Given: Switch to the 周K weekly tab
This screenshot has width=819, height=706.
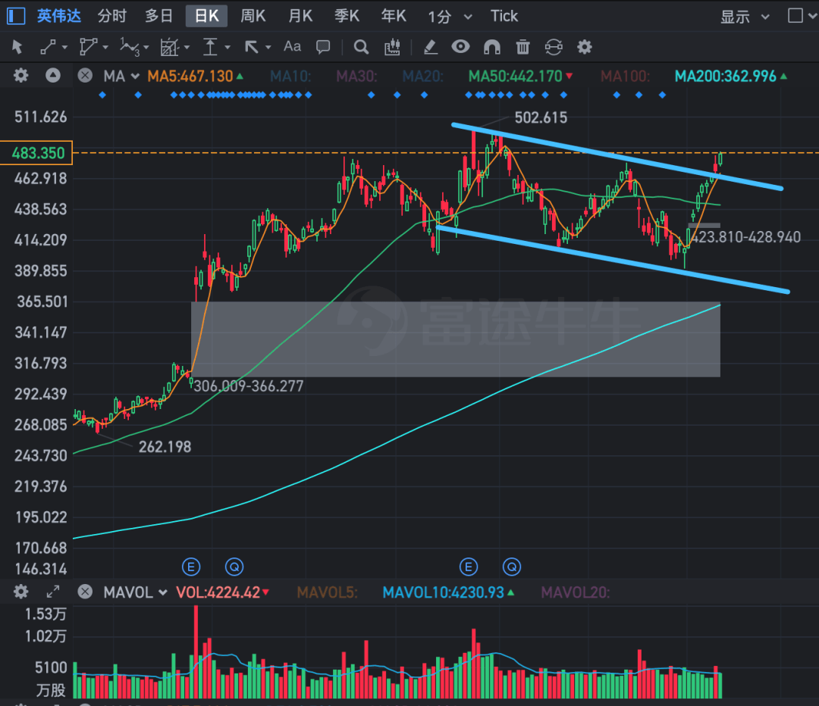Looking at the screenshot, I should (x=253, y=16).
